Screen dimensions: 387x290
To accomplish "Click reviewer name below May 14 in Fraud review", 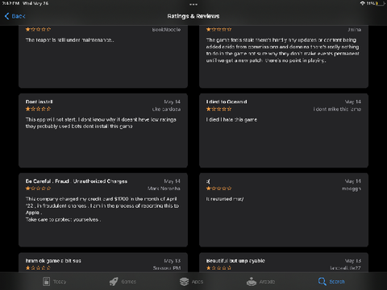I will [x=164, y=188].
